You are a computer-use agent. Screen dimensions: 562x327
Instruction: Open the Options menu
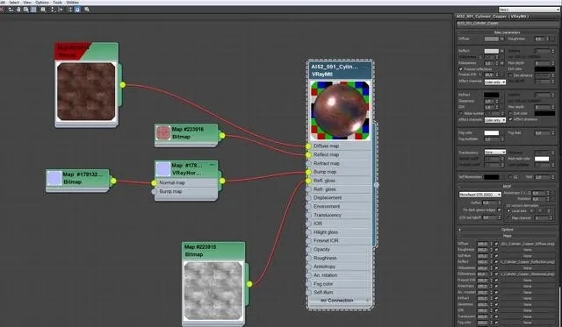tap(42, 2)
